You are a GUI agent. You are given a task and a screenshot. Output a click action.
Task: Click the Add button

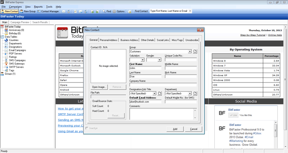175,129
